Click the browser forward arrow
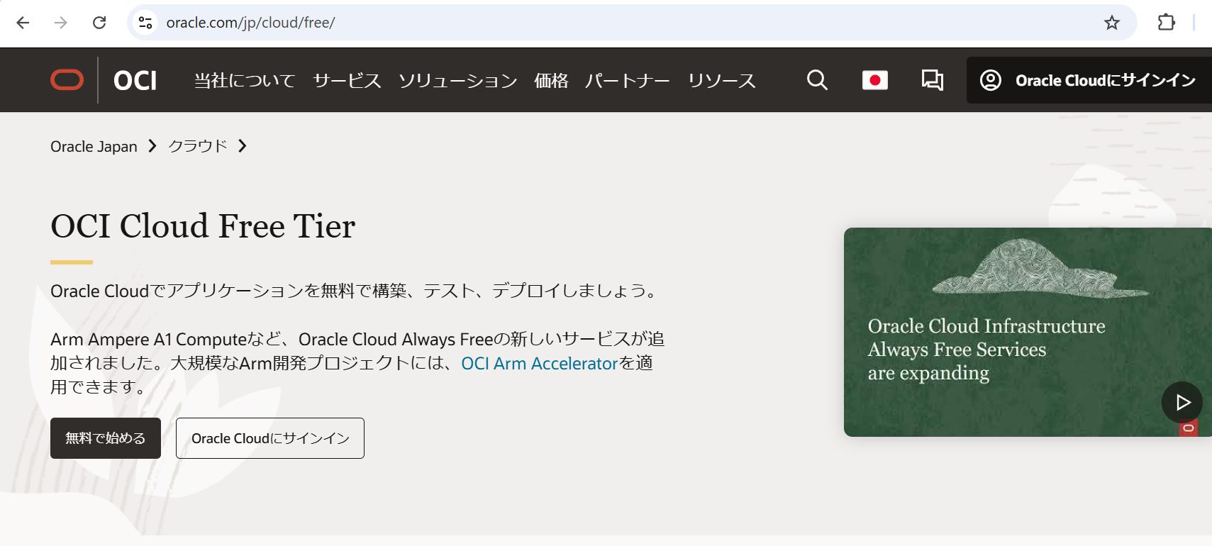This screenshot has width=1212, height=546. tap(61, 23)
